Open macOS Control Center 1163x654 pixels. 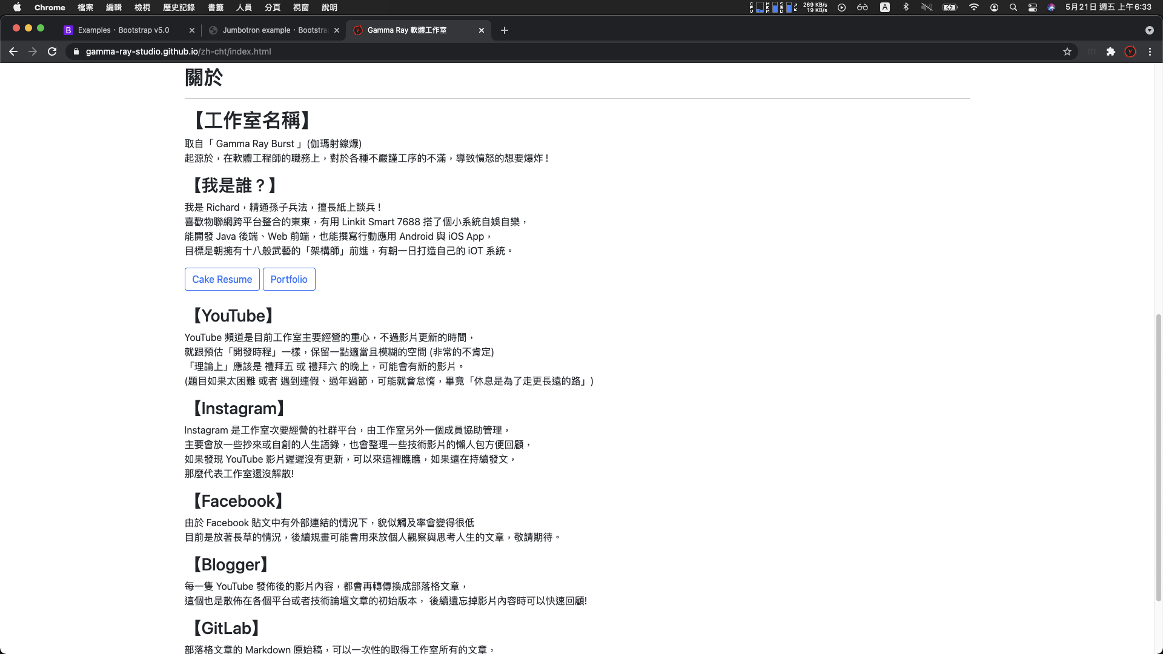1033,7
